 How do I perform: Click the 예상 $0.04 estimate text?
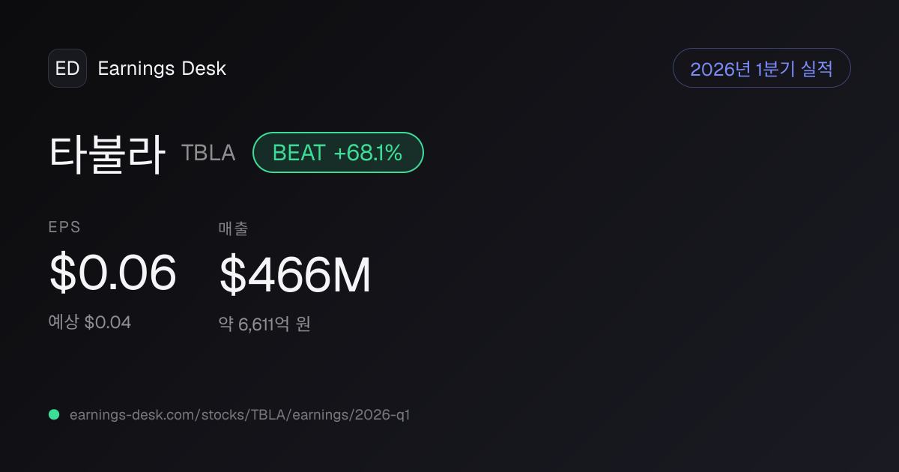[x=90, y=322]
